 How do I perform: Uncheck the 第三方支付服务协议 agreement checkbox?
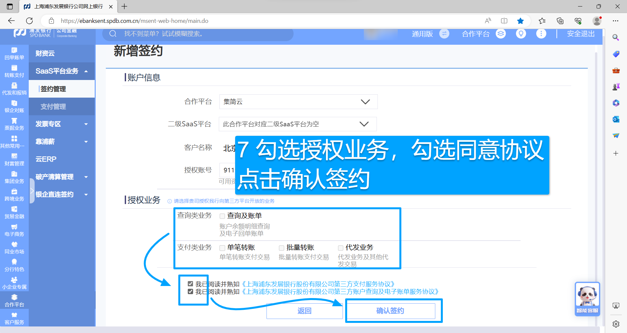pos(190,284)
